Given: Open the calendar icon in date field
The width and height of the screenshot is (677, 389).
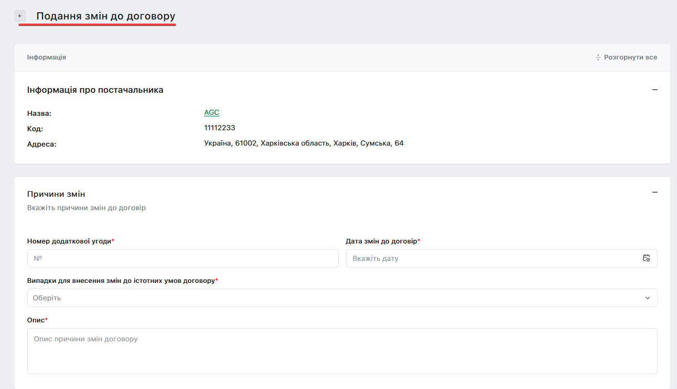Looking at the screenshot, I should (646, 258).
